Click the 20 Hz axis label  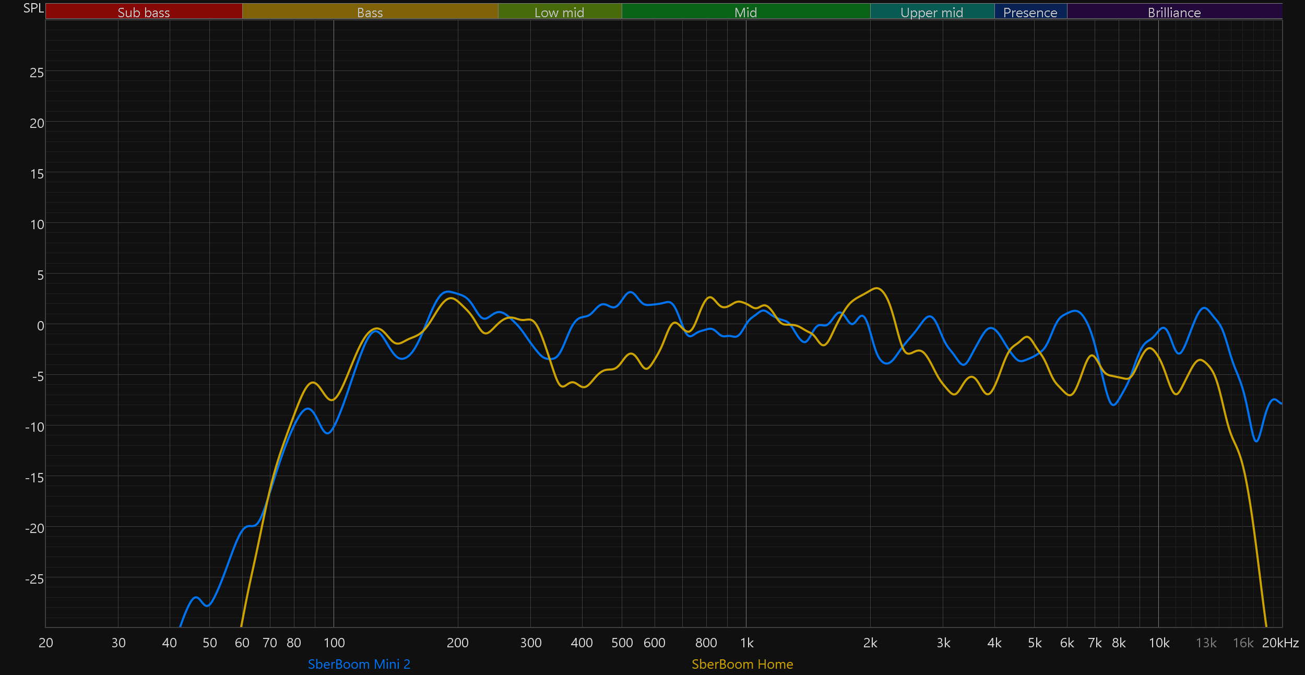[46, 643]
